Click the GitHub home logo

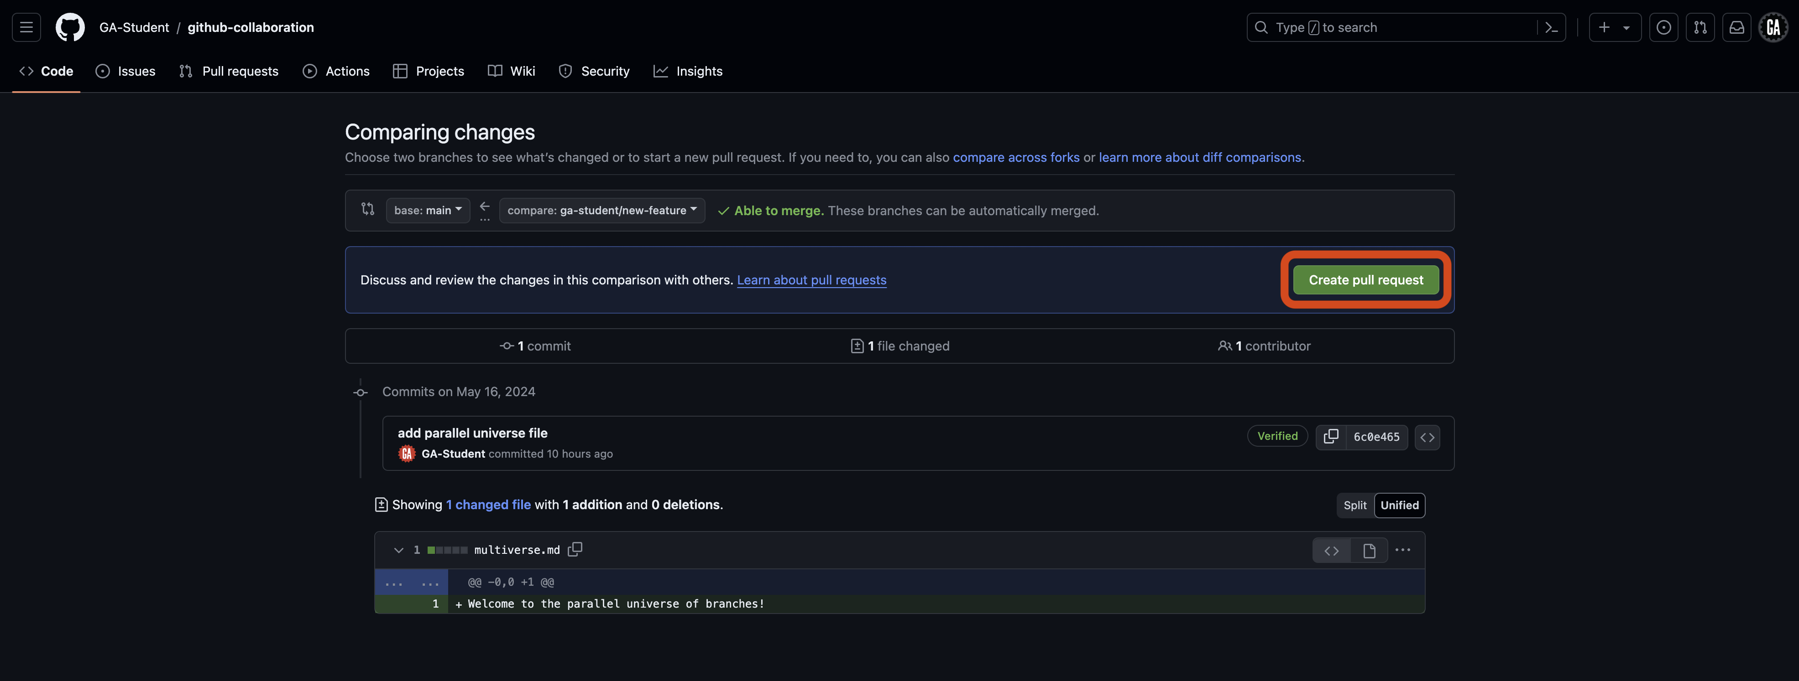pyautogui.click(x=70, y=27)
